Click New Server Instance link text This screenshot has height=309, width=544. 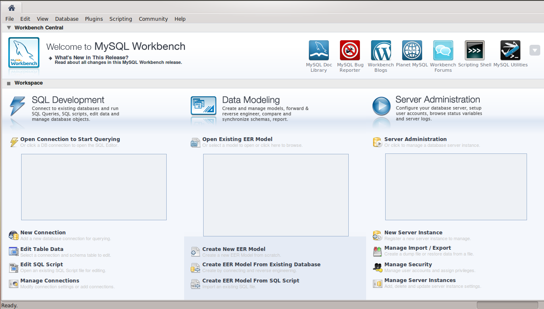[x=413, y=233]
